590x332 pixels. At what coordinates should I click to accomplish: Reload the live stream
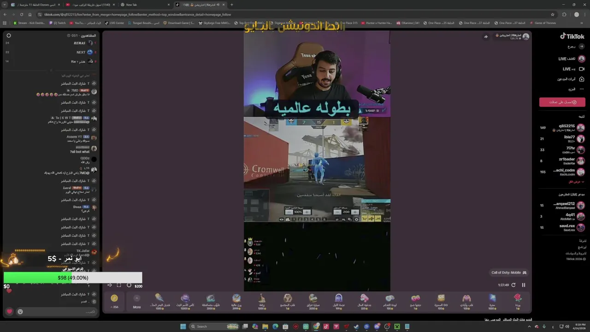(513, 285)
